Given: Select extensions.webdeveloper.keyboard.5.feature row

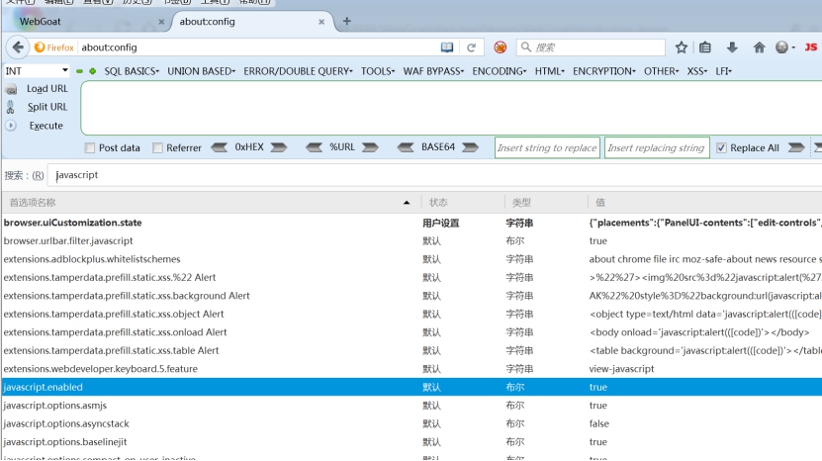Looking at the screenshot, I should pyautogui.click(x=412, y=369).
